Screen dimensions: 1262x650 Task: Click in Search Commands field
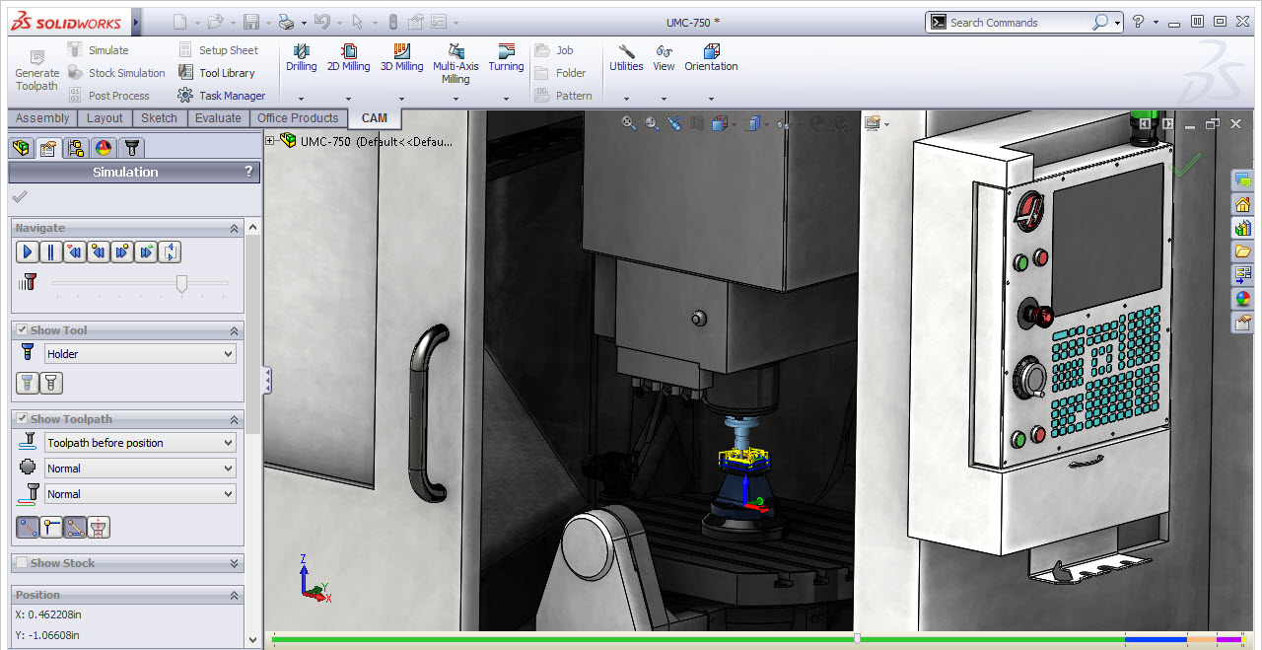click(x=1017, y=22)
